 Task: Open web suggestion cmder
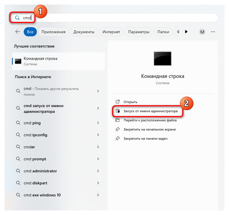point(59,147)
